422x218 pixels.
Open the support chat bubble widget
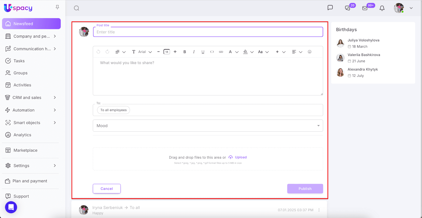(11, 207)
